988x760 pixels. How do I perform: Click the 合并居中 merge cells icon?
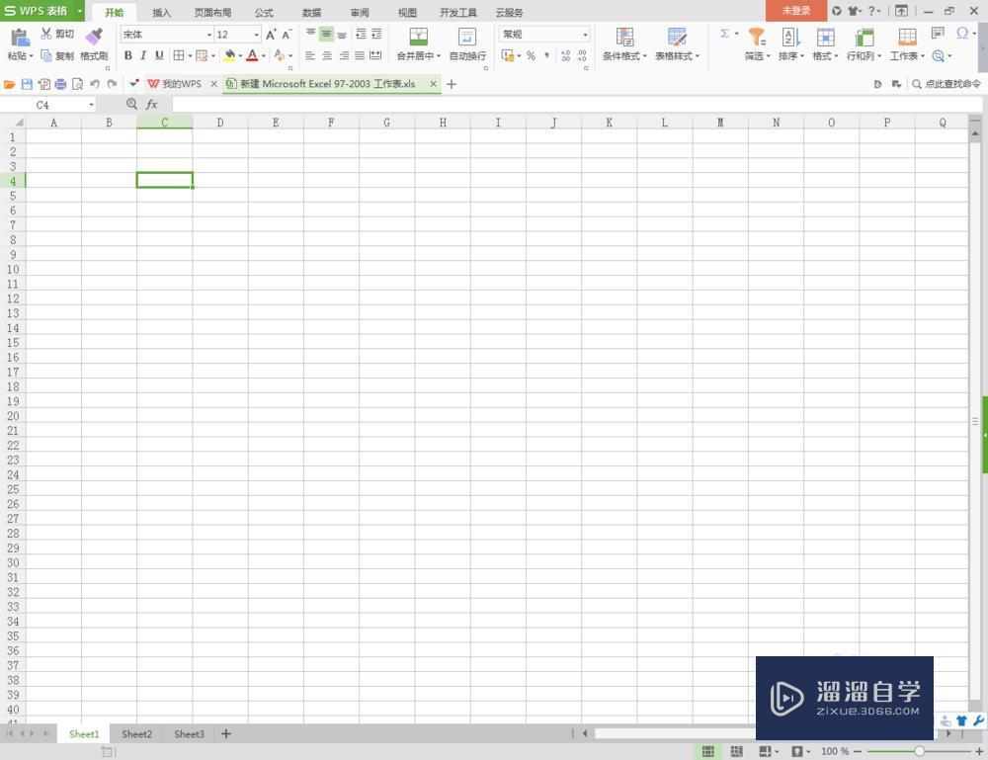click(418, 38)
